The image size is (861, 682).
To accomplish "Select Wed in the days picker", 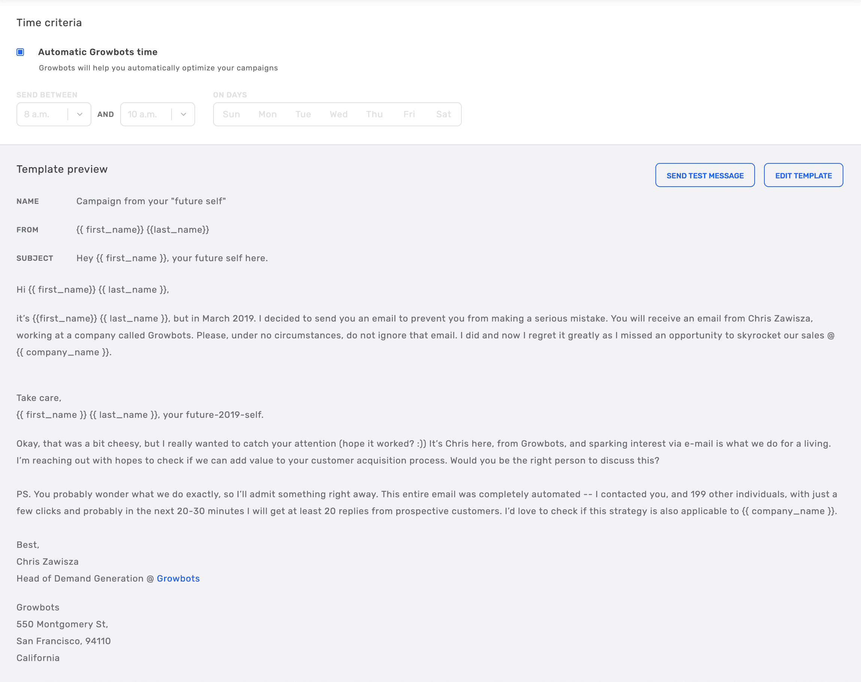I will (x=339, y=114).
